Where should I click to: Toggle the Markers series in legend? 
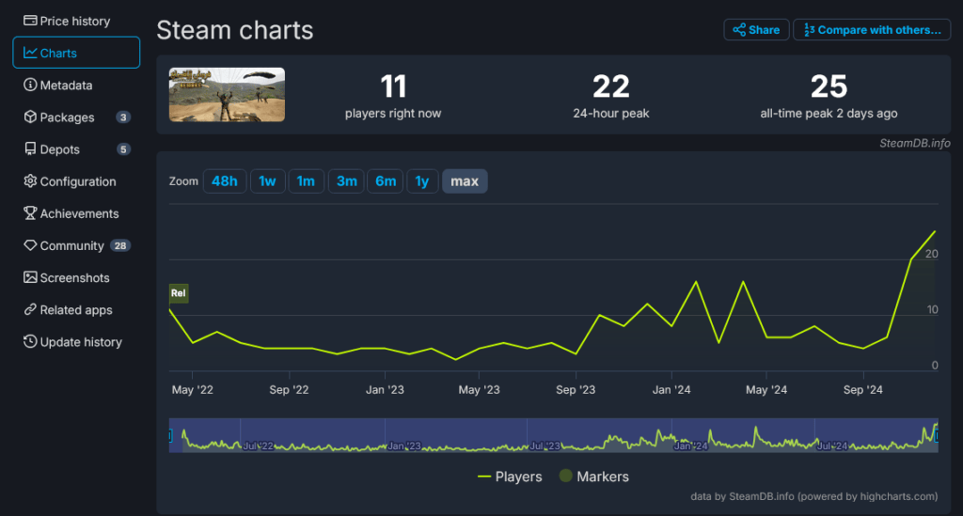pos(594,477)
